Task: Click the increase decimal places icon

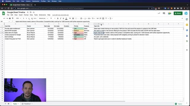Action: 32,18
